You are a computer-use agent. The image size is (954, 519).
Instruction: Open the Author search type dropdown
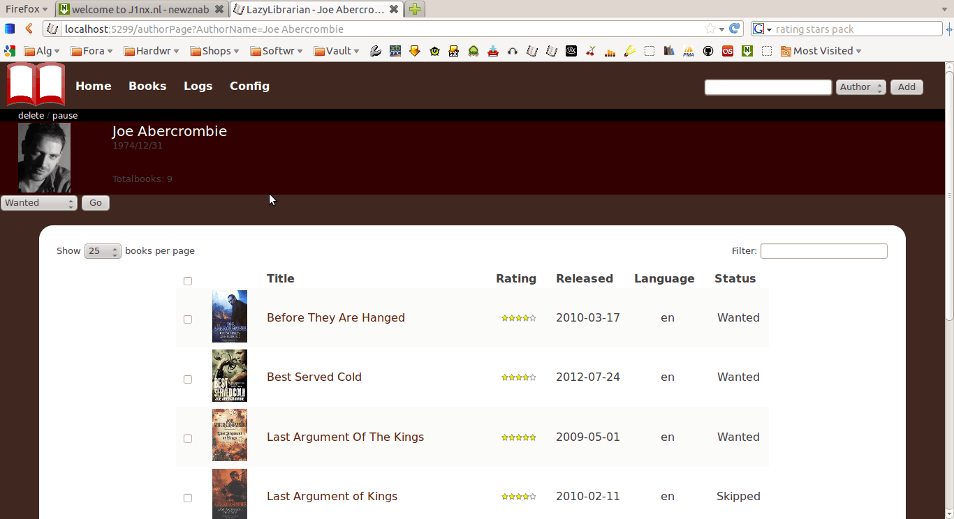861,87
